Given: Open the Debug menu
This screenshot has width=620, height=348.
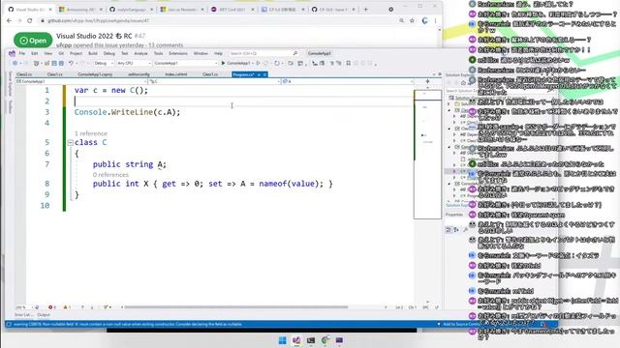Looking at the screenshot, I should coord(109,53).
